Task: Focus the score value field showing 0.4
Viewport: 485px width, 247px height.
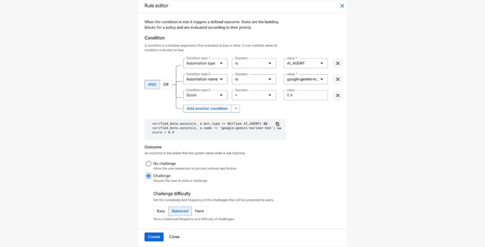Action: point(306,95)
